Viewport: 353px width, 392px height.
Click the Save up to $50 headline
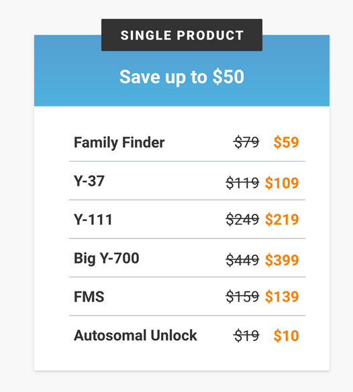click(x=182, y=77)
